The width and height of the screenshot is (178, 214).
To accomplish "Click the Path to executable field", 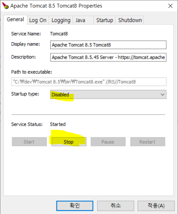I will pos(89,82).
